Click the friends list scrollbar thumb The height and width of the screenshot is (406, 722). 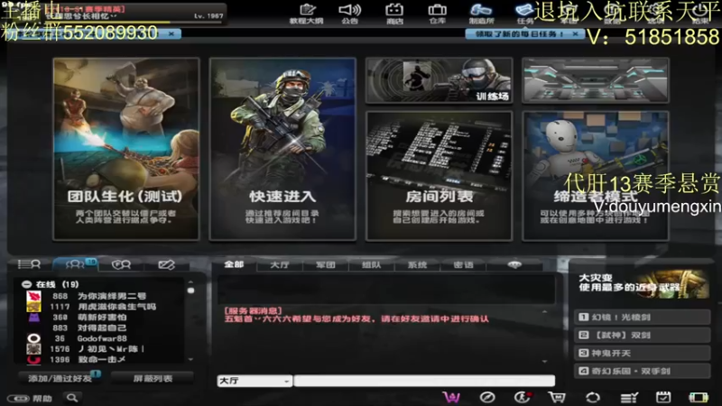(x=190, y=291)
